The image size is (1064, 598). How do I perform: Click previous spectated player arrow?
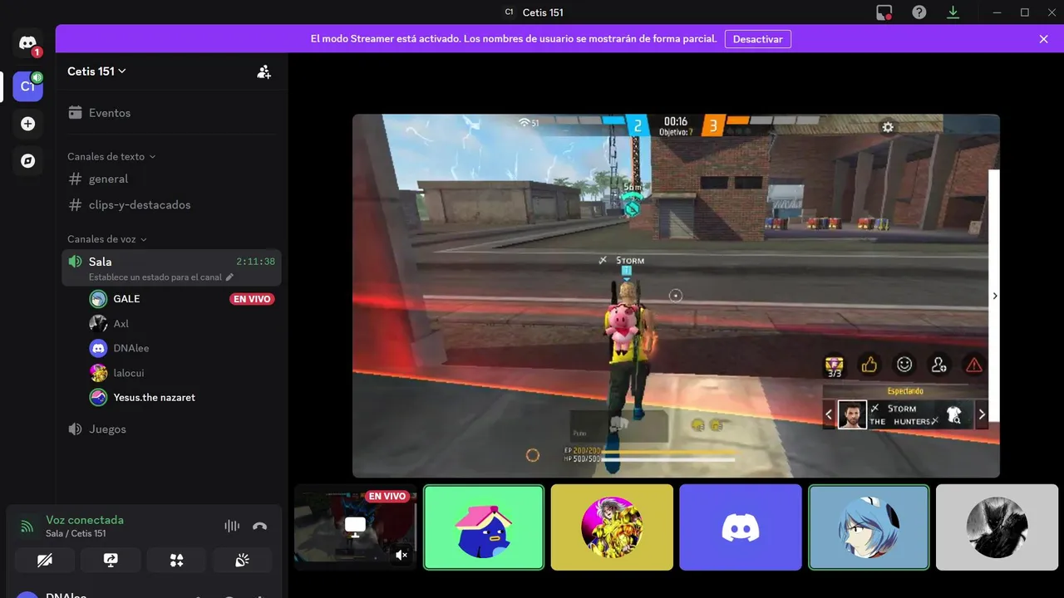click(x=829, y=414)
